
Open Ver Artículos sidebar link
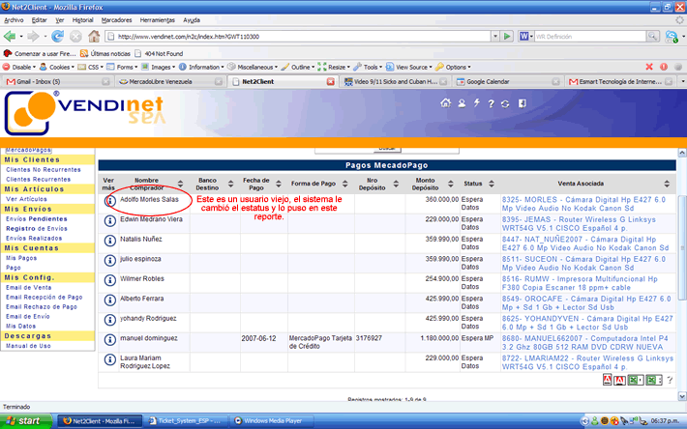[x=26, y=199]
